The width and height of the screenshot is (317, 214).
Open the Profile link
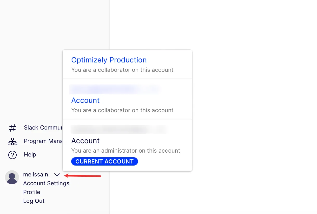point(32,192)
